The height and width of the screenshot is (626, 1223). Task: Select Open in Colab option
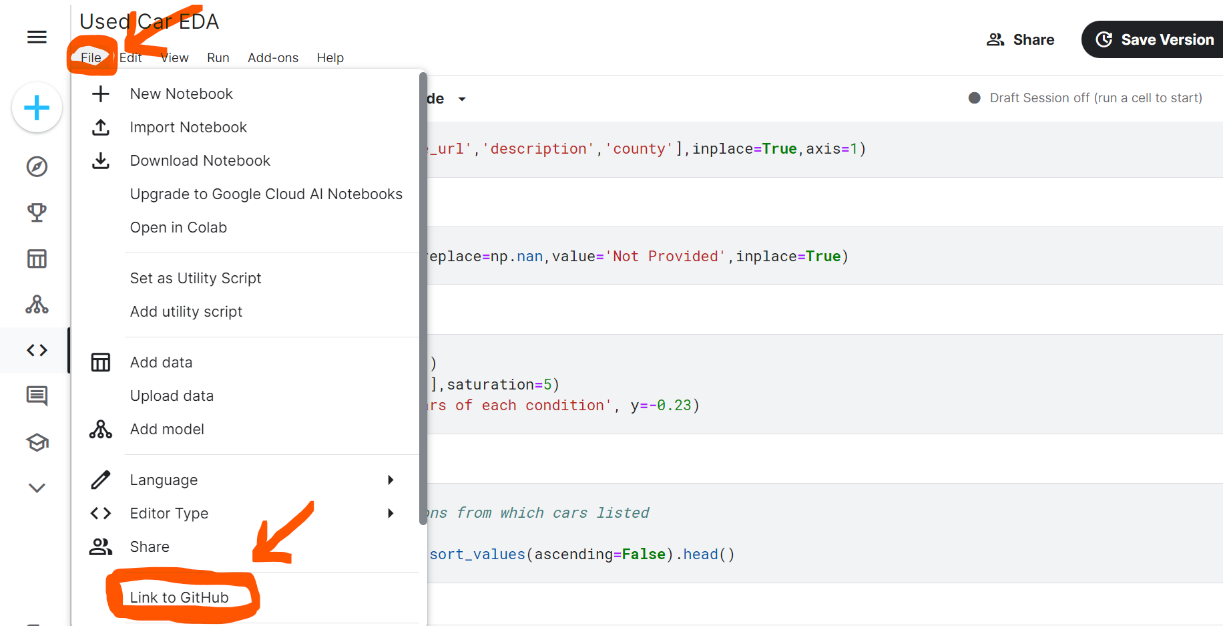tap(178, 227)
